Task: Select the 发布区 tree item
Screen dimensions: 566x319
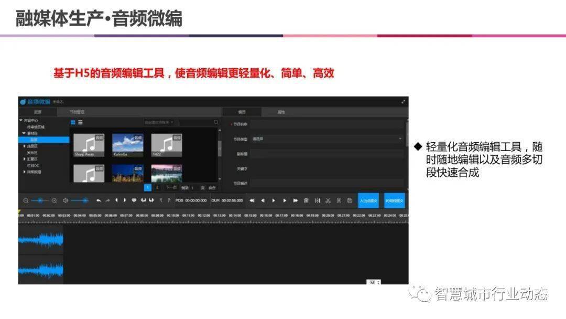Action: pyautogui.click(x=32, y=153)
